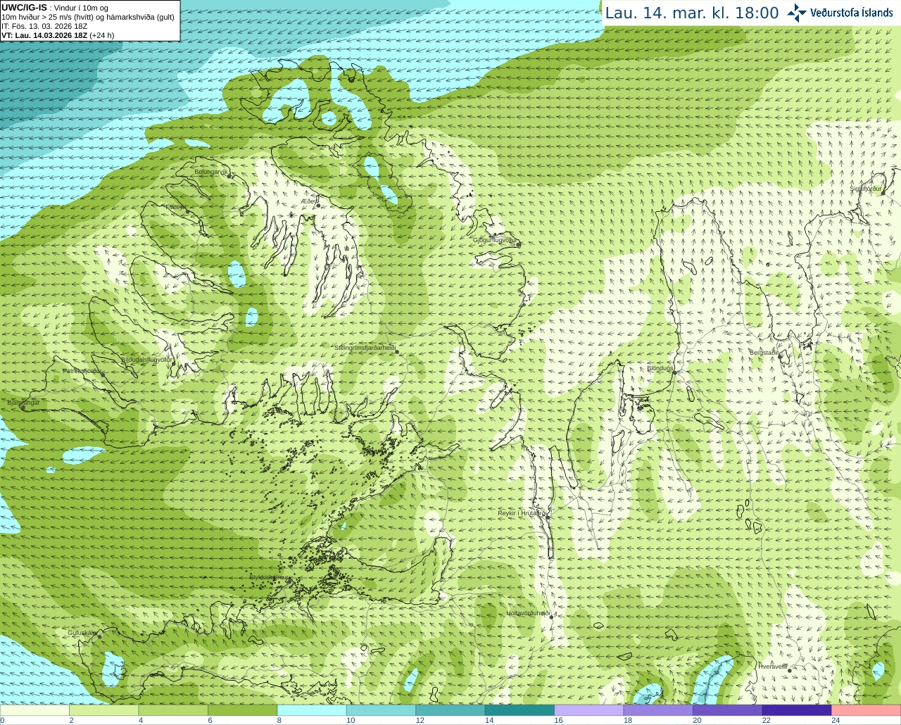Screen dimensions: 901x725
Task: Click the Veðurstofa Íslands logo text
Action: click(852, 13)
